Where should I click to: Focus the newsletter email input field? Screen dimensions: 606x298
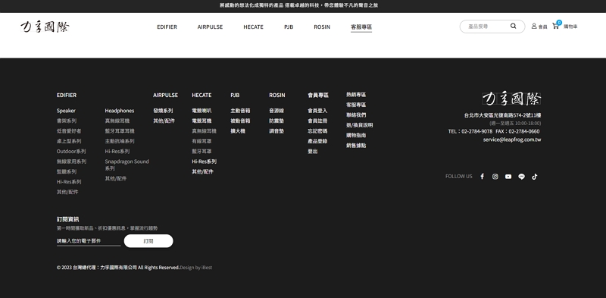pyautogui.click(x=89, y=240)
